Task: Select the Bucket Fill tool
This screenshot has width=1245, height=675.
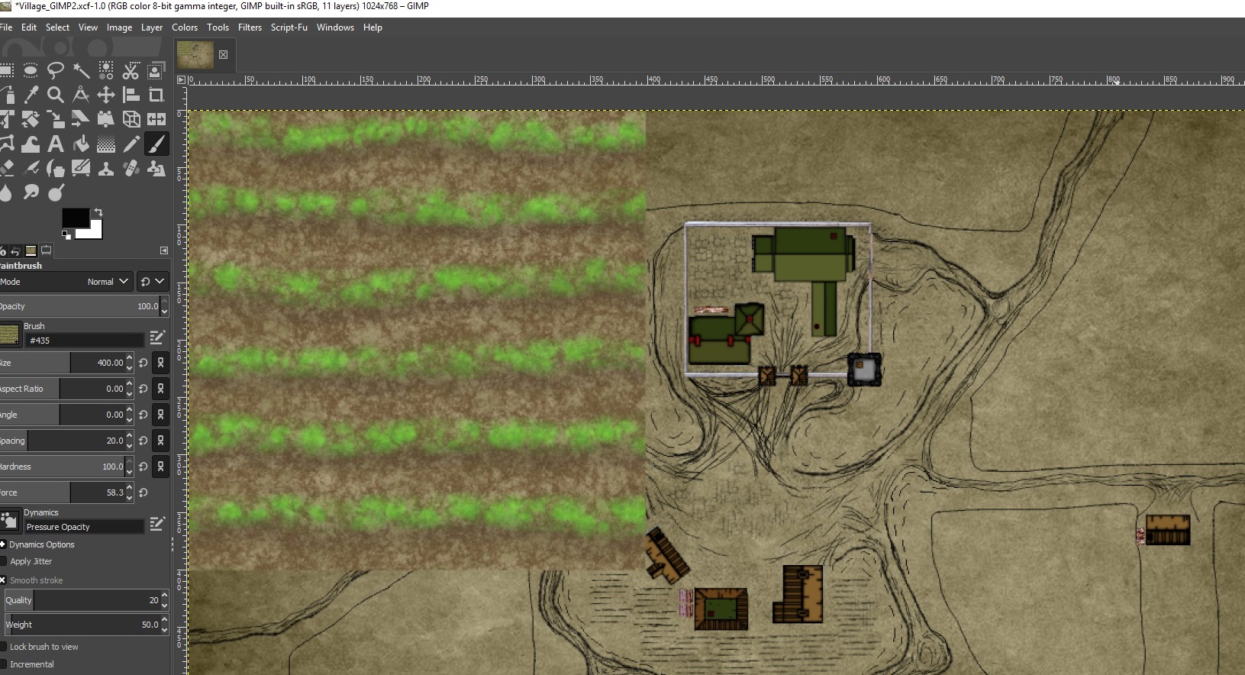Action: 81,144
